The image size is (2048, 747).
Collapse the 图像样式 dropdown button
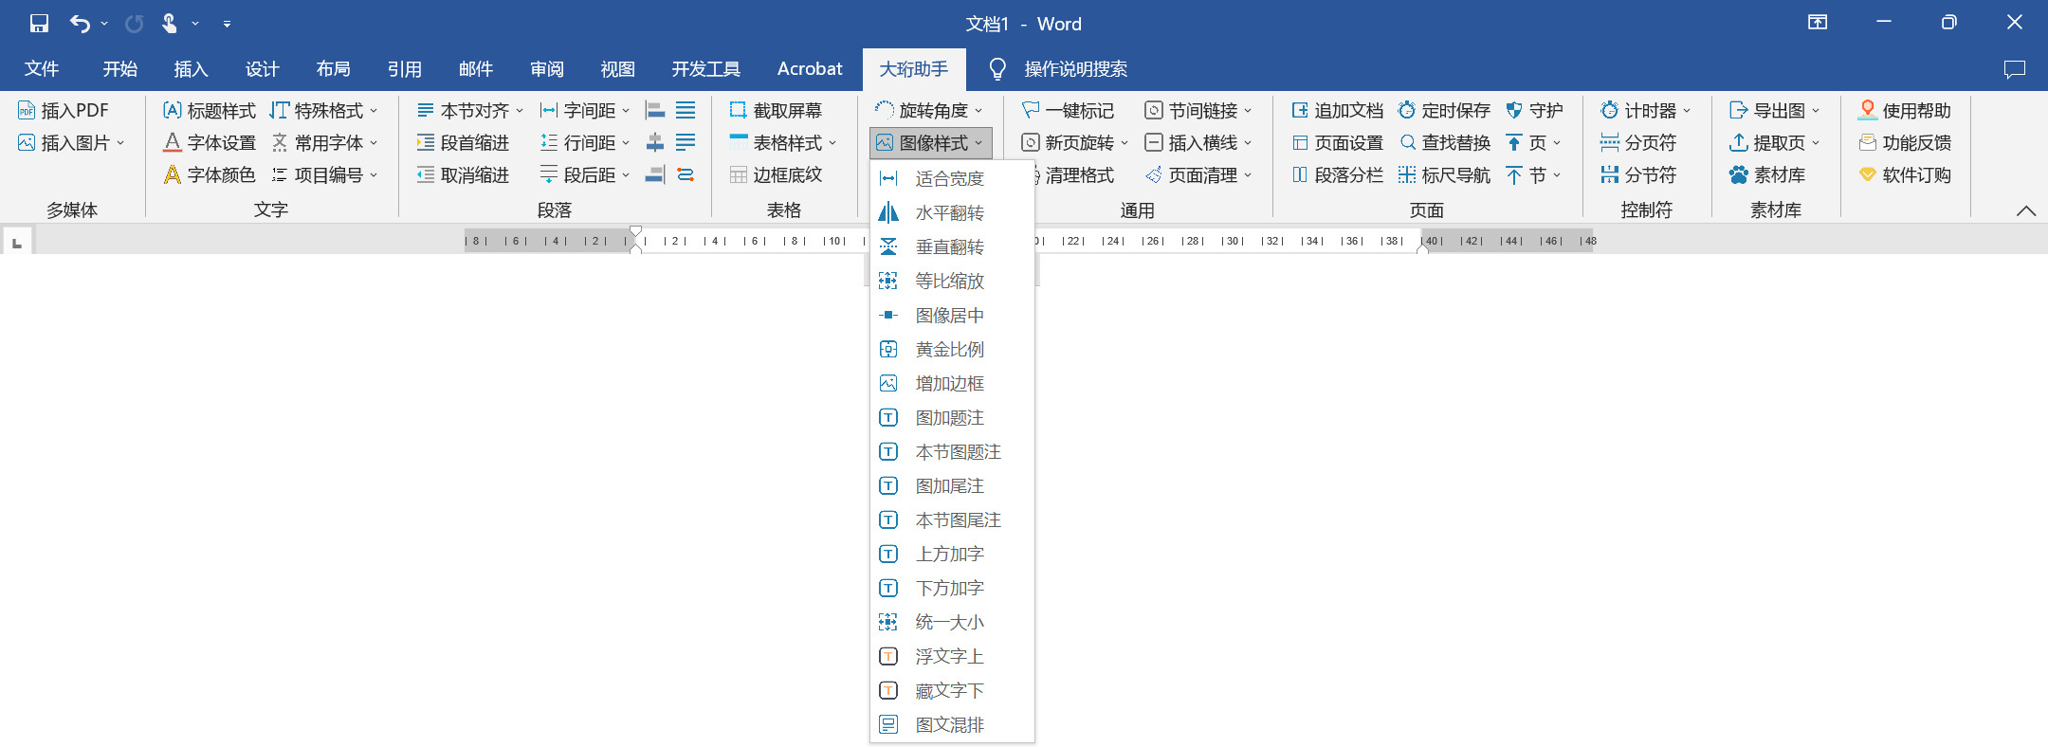(x=931, y=143)
